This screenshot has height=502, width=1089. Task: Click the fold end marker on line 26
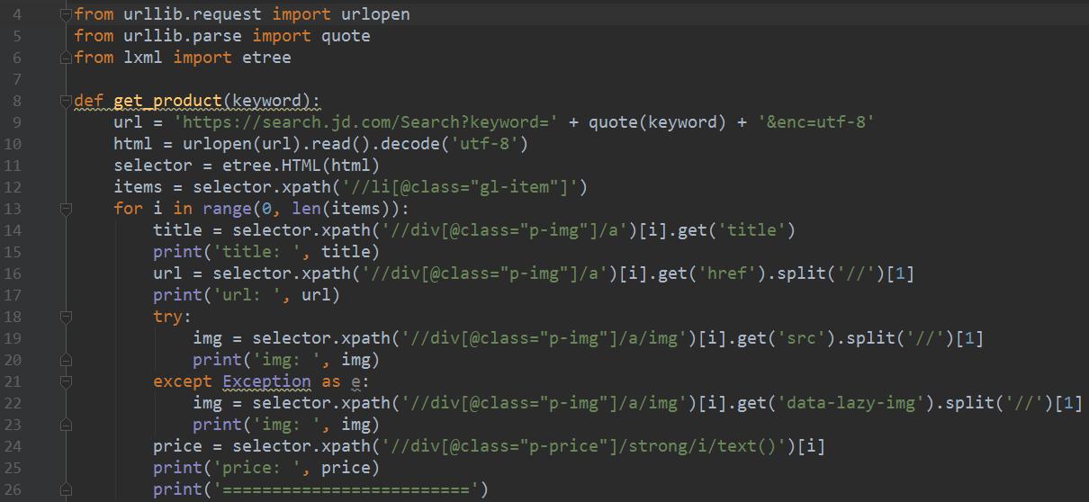pyautogui.click(x=65, y=489)
